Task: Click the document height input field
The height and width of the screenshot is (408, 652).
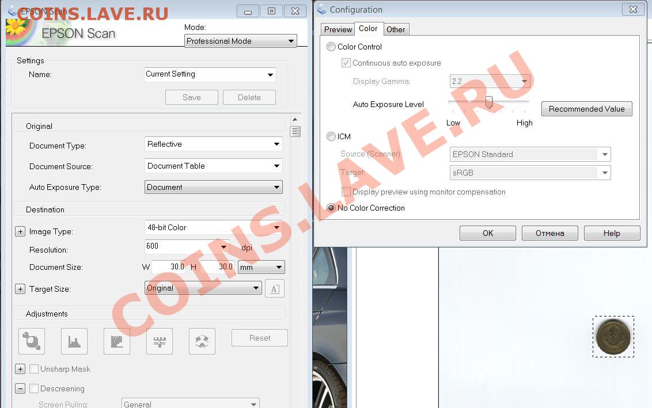Action: [x=217, y=267]
